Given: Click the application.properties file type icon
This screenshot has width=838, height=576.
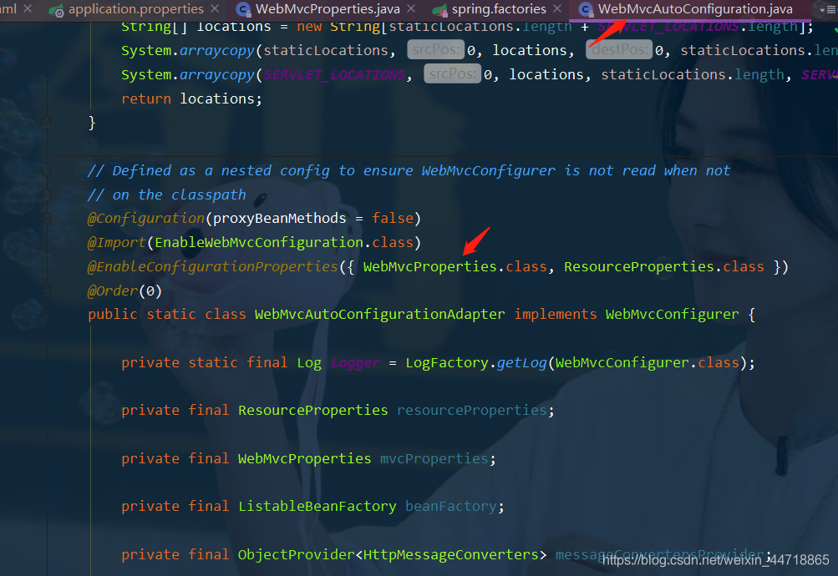Looking at the screenshot, I should click(57, 10).
